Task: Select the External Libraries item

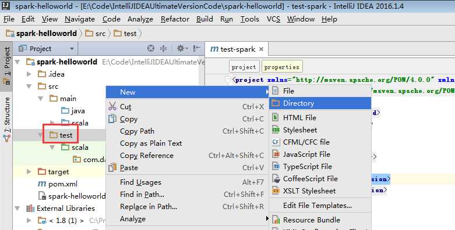Action: 61,209
